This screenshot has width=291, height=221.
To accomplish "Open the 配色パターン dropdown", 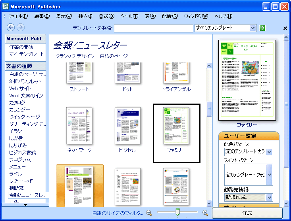I will point(270,152).
